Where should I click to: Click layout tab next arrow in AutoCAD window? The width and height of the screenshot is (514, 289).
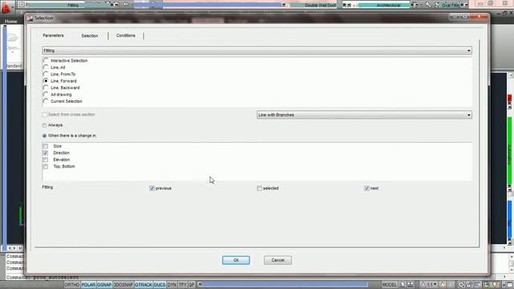click(x=14, y=248)
